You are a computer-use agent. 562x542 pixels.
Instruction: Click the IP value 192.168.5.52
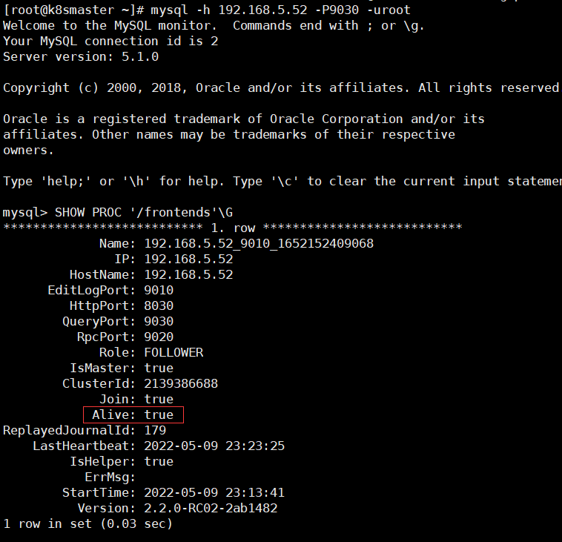tap(188, 260)
